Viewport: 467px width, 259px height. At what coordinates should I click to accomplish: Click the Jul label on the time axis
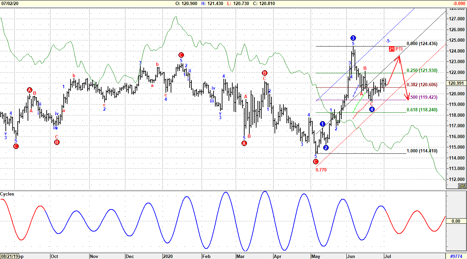(388, 256)
